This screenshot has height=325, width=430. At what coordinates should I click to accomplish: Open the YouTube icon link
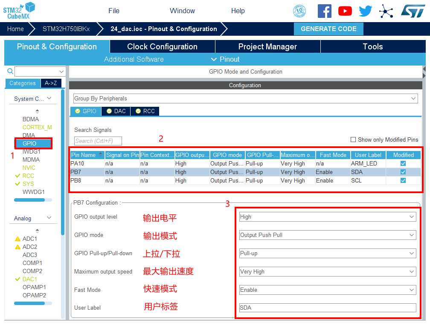click(x=345, y=11)
